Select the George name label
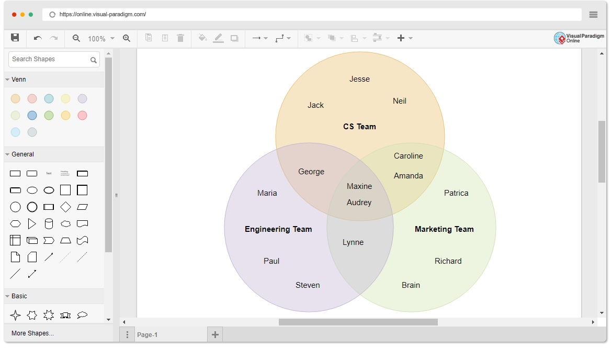 pyautogui.click(x=311, y=172)
